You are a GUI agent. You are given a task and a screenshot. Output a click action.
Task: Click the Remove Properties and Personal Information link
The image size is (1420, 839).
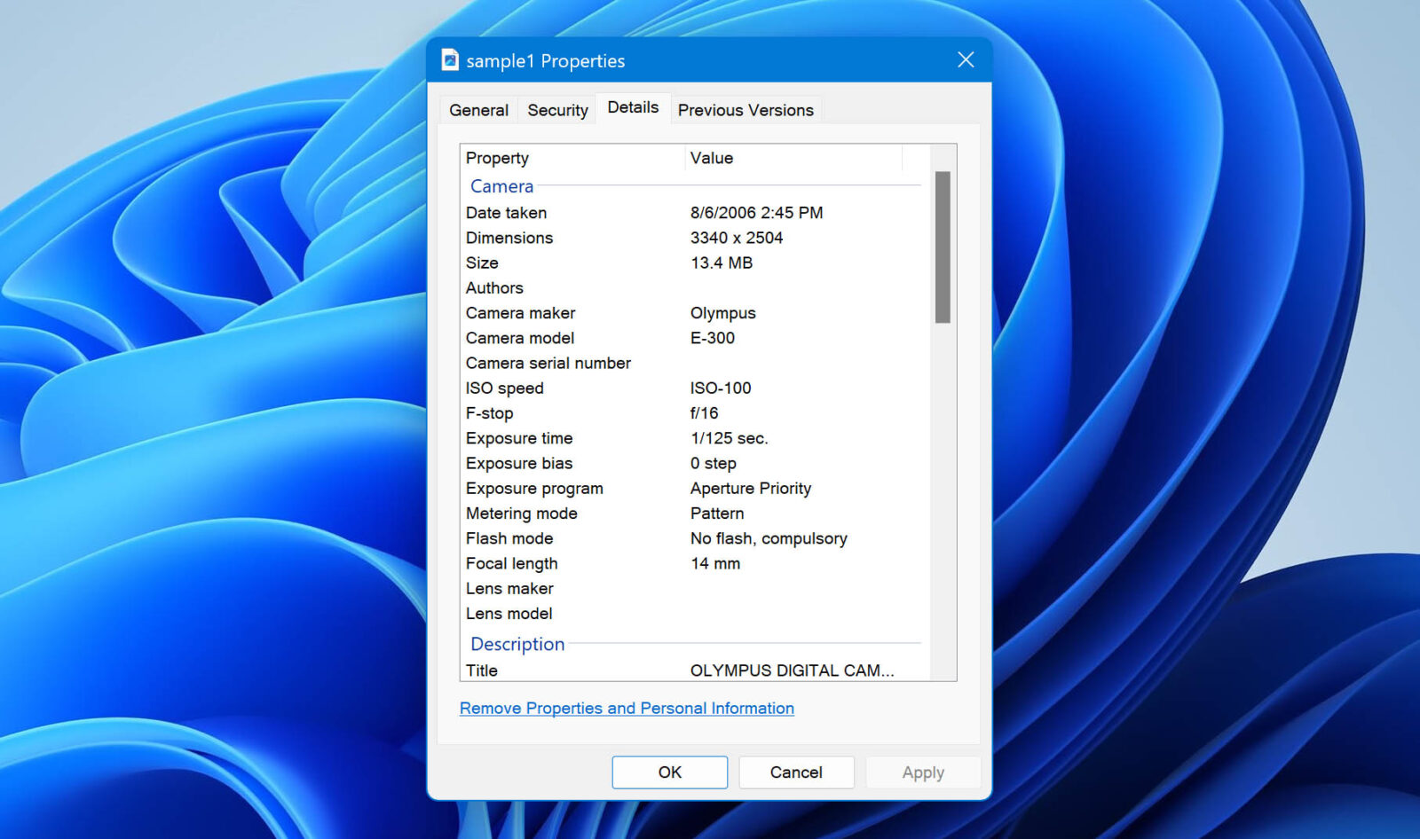(x=627, y=708)
